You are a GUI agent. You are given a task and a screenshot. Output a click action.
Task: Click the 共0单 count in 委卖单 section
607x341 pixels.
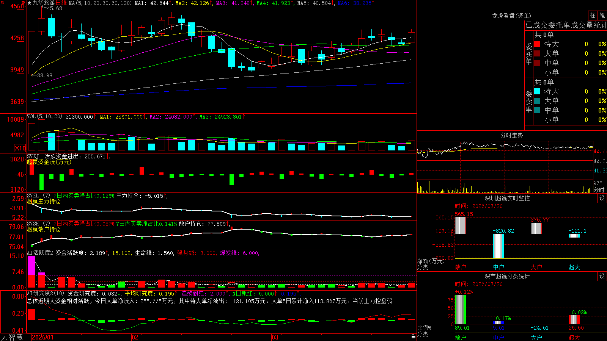coord(544,82)
